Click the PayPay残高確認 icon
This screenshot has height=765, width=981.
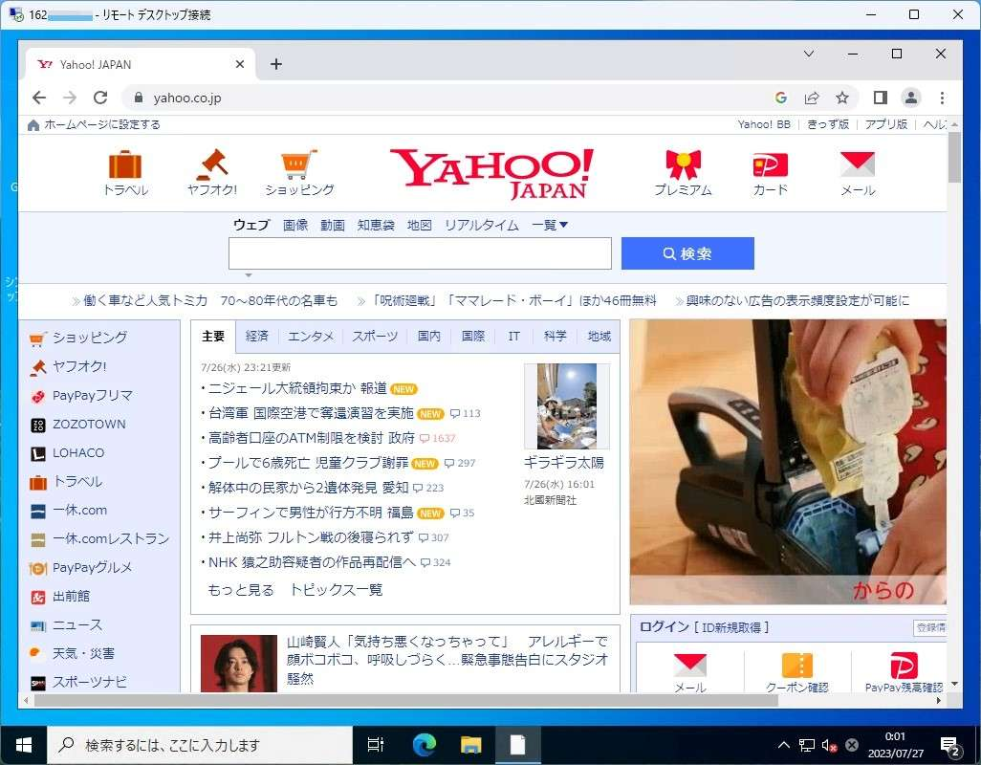(x=904, y=665)
